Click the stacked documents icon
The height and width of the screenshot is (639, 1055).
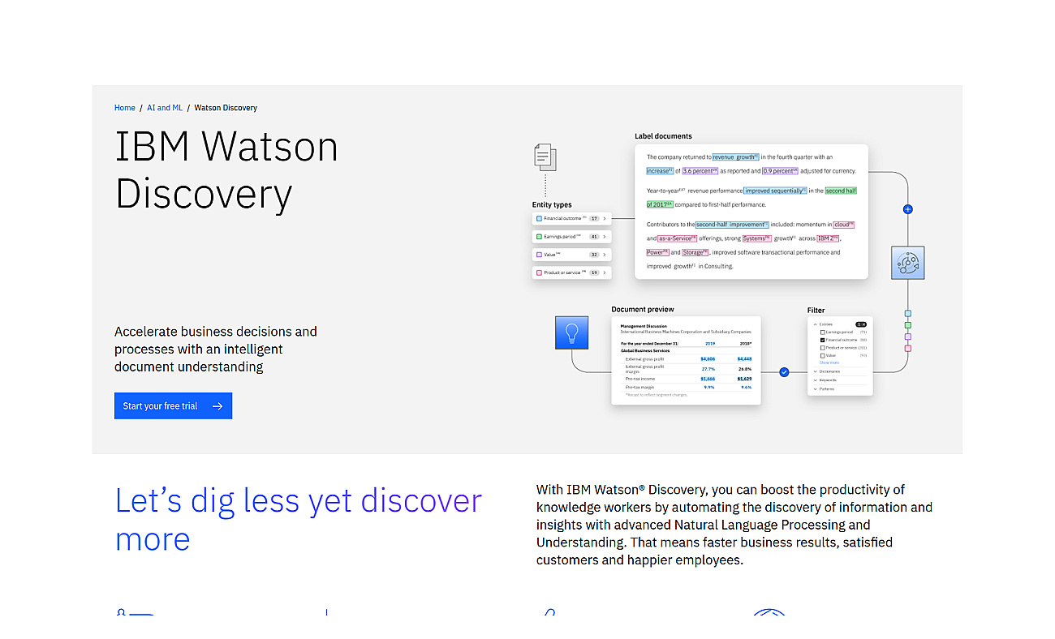[x=545, y=157]
